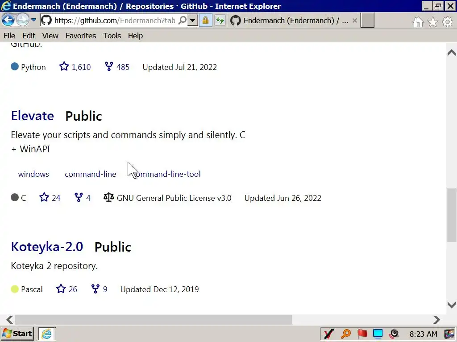This screenshot has height=342, width=457.
Task: Click the yellow Pascal language dot
Action: tap(15, 289)
